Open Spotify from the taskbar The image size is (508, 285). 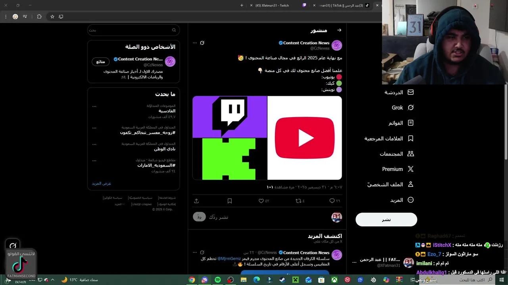[218, 280]
